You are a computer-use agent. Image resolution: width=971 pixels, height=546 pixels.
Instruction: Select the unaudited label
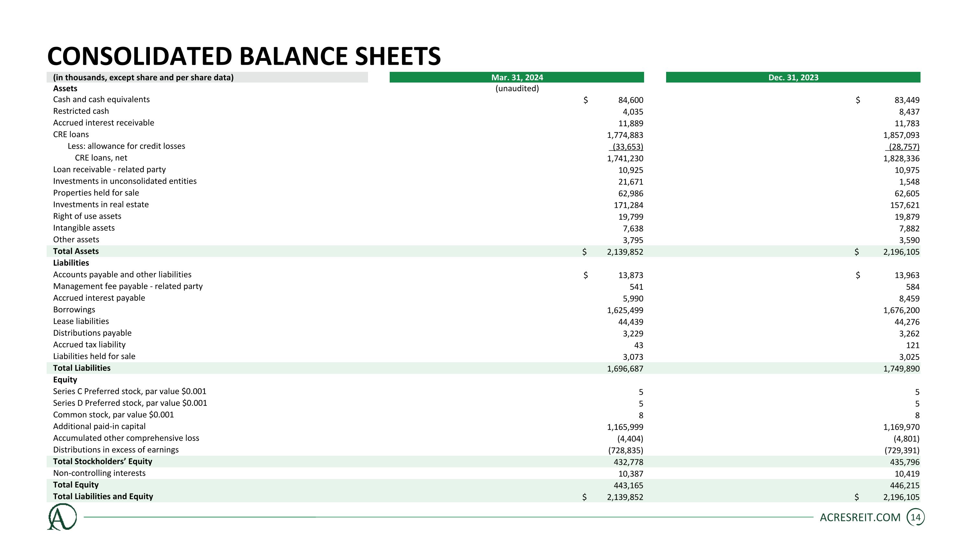[x=517, y=88]
